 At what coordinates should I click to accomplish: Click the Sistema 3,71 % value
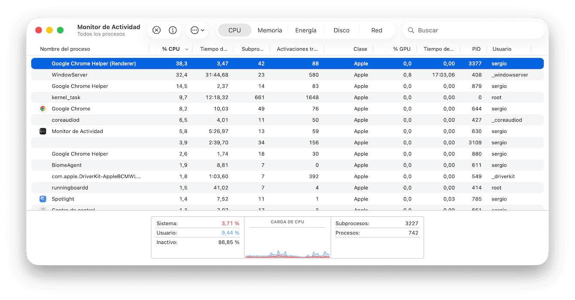[x=230, y=224]
